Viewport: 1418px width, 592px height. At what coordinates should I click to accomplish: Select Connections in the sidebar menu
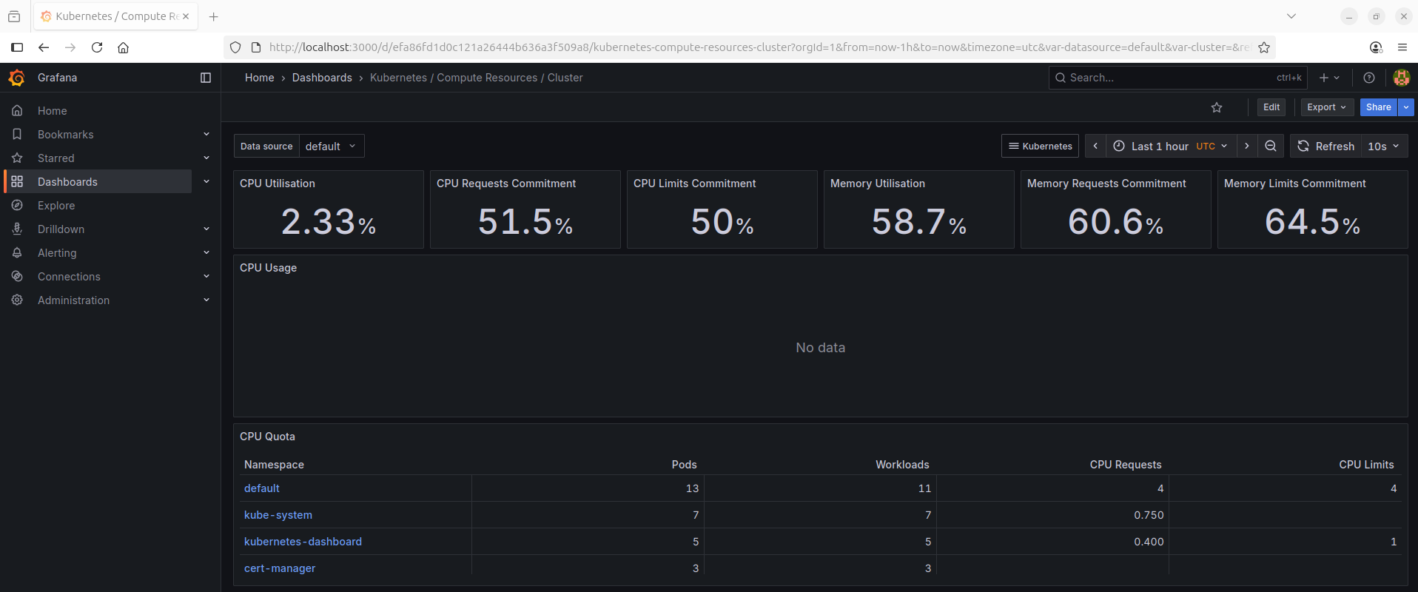tap(69, 277)
